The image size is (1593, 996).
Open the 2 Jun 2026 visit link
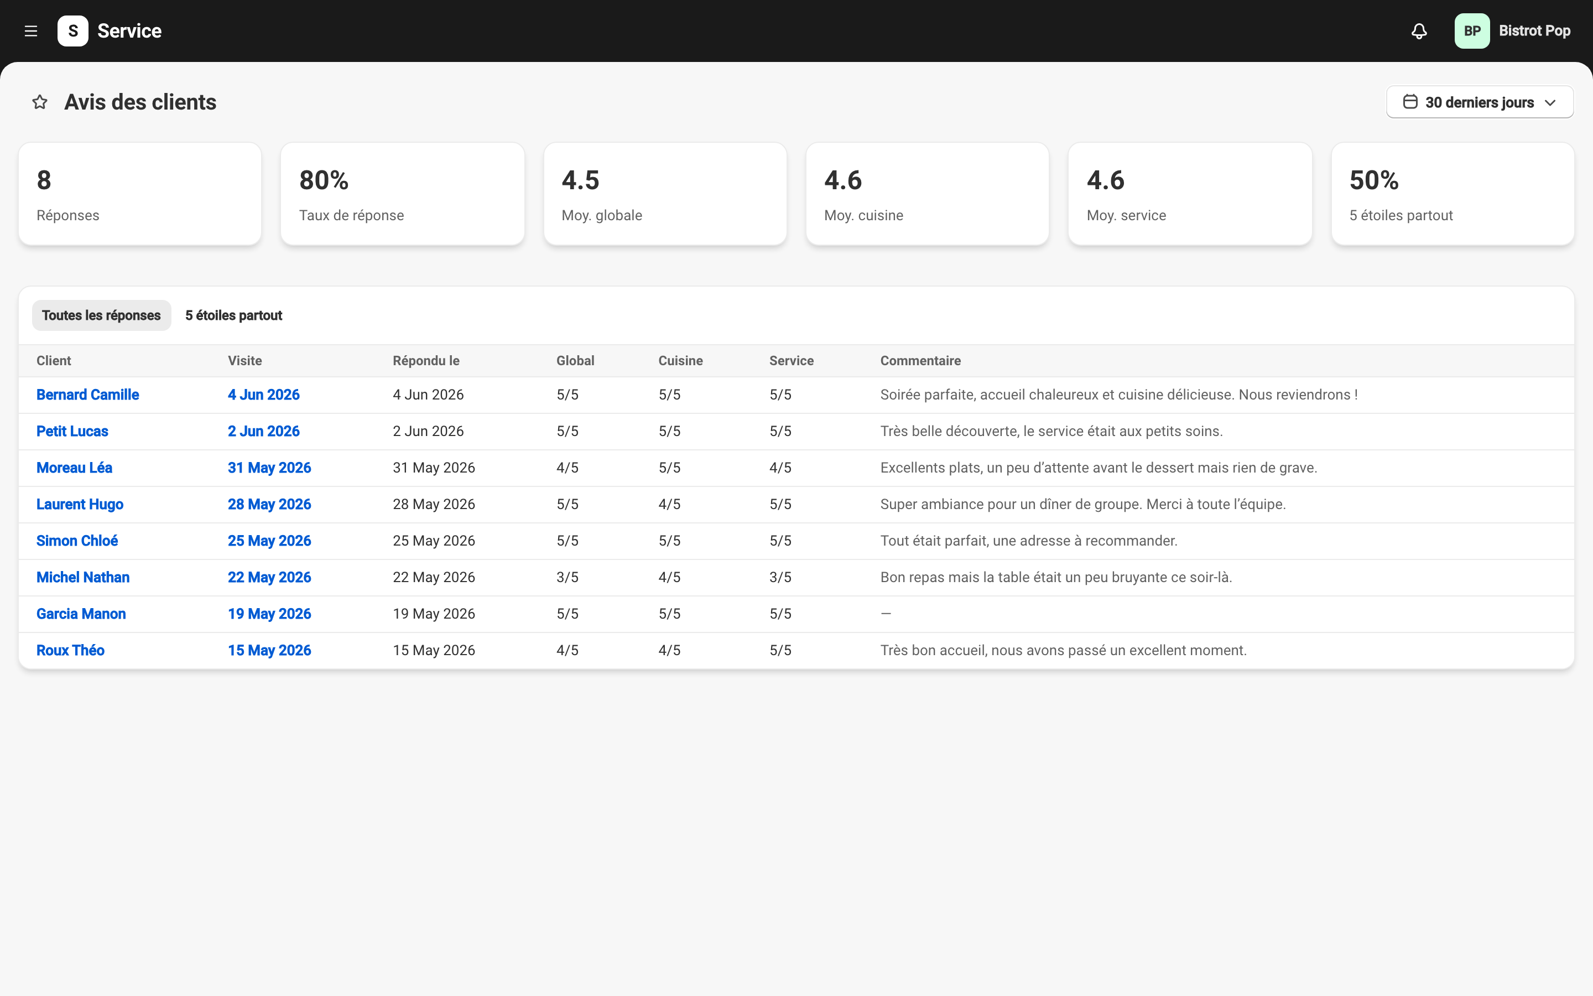coord(263,432)
